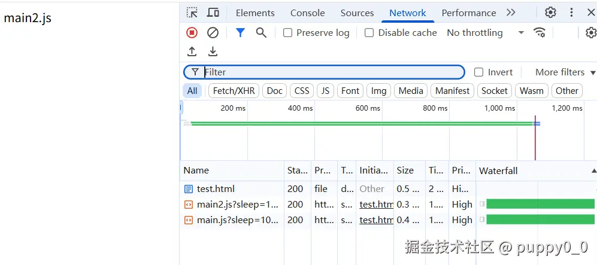This screenshot has height=265, width=597.
Task: Open test.htm initiator link for main2.js
Action: [377, 205]
